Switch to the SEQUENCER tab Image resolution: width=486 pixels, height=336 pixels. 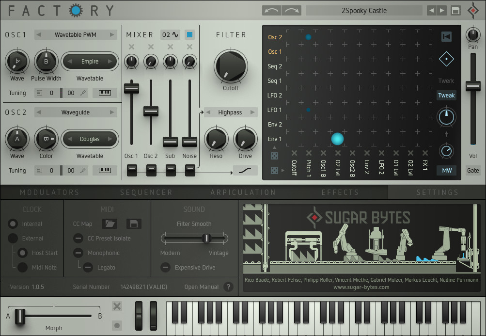[146, 192]
